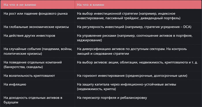The image size is (202, 107).
Task: Select the 'На рост или падение фондового рынка' cell
Action: [38, 16]
